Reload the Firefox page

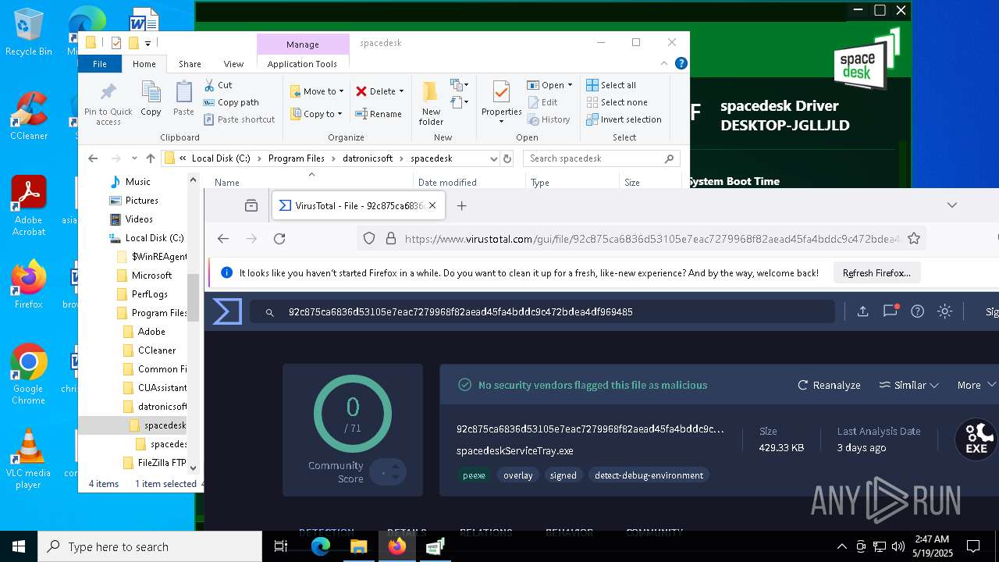tap(279, 239)
